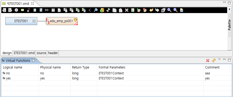Click the plain 010 binary file icon
Viewport: 233px width, 97px height.
59,10
